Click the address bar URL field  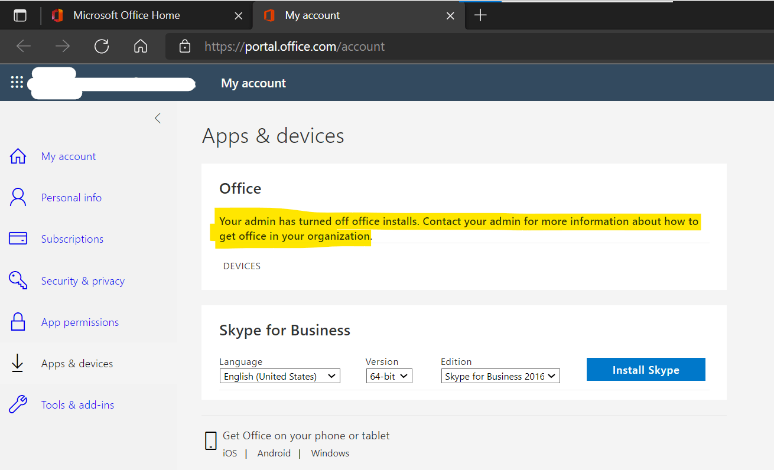(470, 46)
